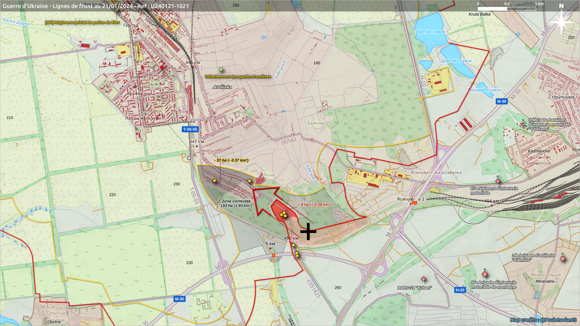Screen dimensions: 580x326
Task: Click the black crosshair plus marker
Action: coord(308,232)
